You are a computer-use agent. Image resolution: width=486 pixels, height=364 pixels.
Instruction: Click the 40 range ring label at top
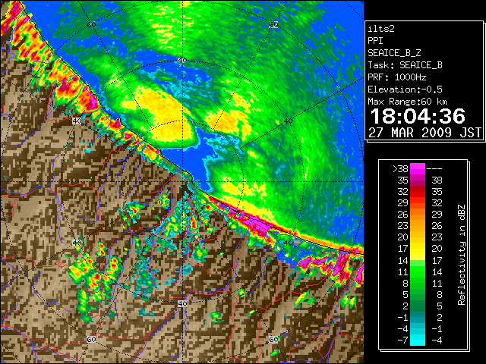pyautogui.click(x=182, y=61)
